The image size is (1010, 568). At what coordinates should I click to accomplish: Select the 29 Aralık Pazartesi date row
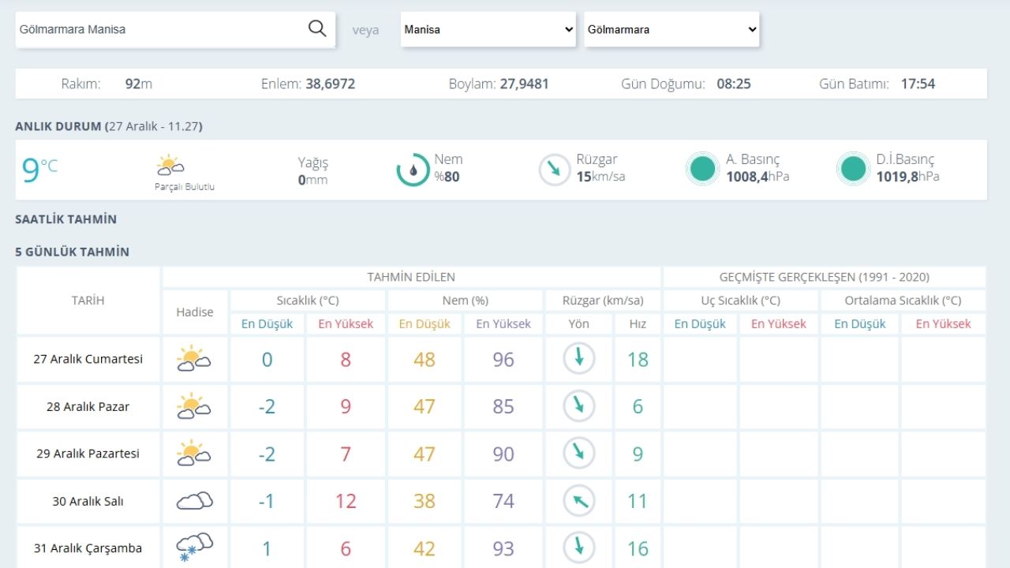88,454
